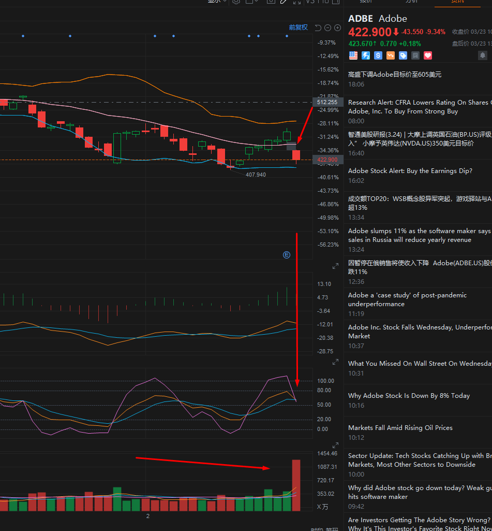Click the gray note icon
Image resolution: width=492 pixels, height=531 pixels.
tap(415, 55)
